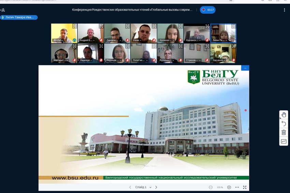
Task: Go to the previous slide
Action: tap(130, 187)
